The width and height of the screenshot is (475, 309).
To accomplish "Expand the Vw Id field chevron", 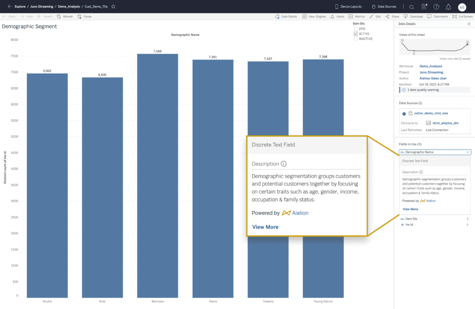I will click(467, 225).
